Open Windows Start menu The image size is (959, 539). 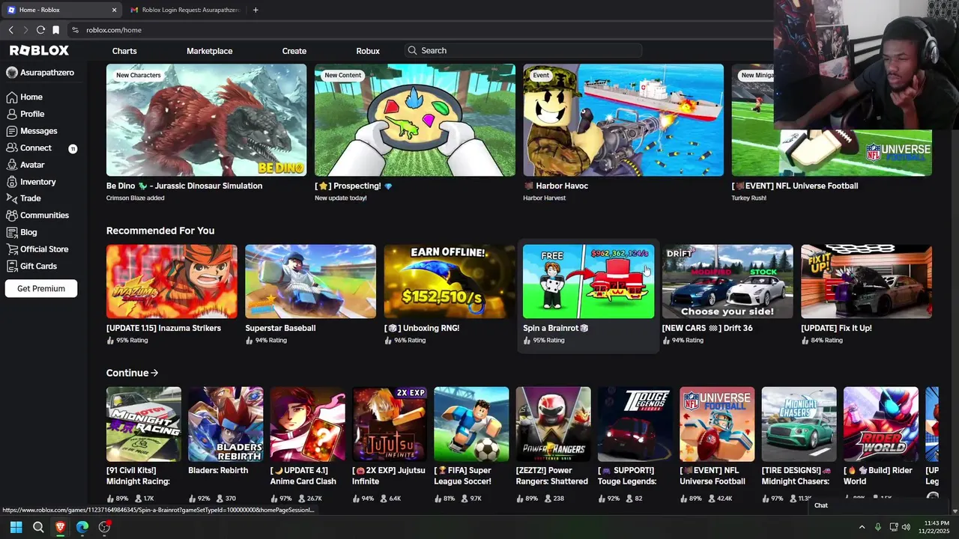pyautogui.click(x=16, y=527)
